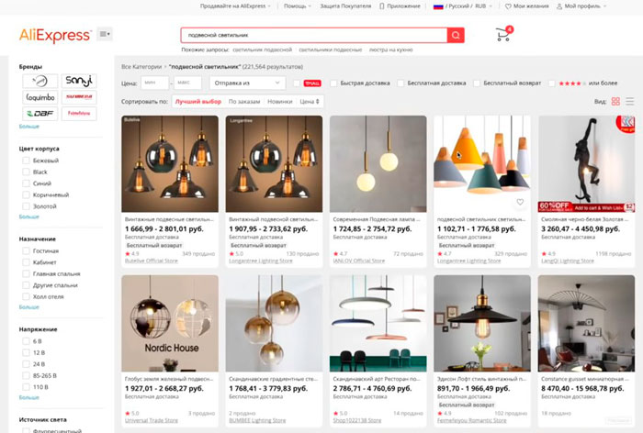Expand the language and currency selector
The image size is (643, 433).
click(x=463, y=6)
